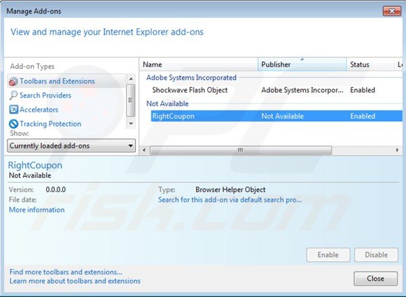This screenshot has height=297, width=406.
Task: Click the Adobe Systems Incorpor... publisher cell
Action: (x=302, y=90)
